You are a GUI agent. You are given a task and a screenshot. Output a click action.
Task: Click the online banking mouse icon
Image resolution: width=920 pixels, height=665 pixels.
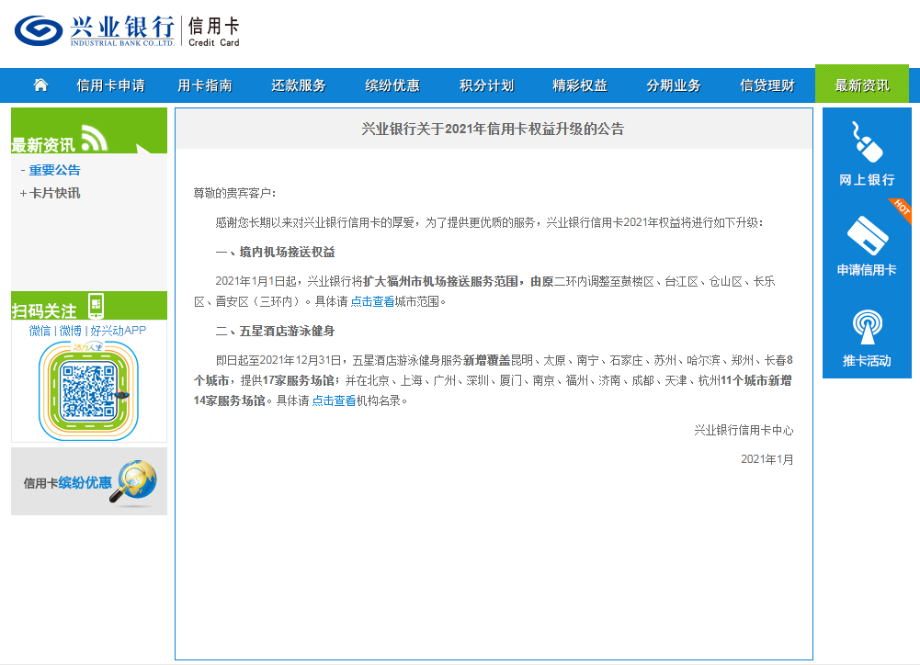(x=867, y=141)
